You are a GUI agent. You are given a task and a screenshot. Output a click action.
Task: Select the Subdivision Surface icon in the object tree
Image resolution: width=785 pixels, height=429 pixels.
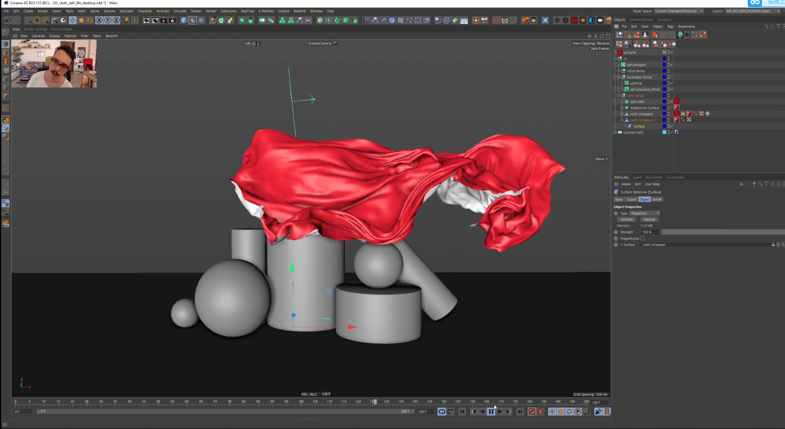point(627,108)
